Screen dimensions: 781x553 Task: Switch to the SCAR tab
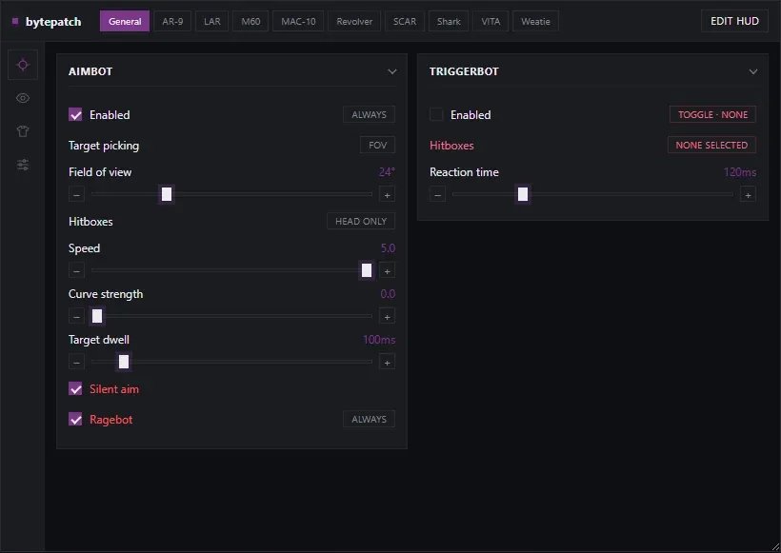tap(405, 21)
